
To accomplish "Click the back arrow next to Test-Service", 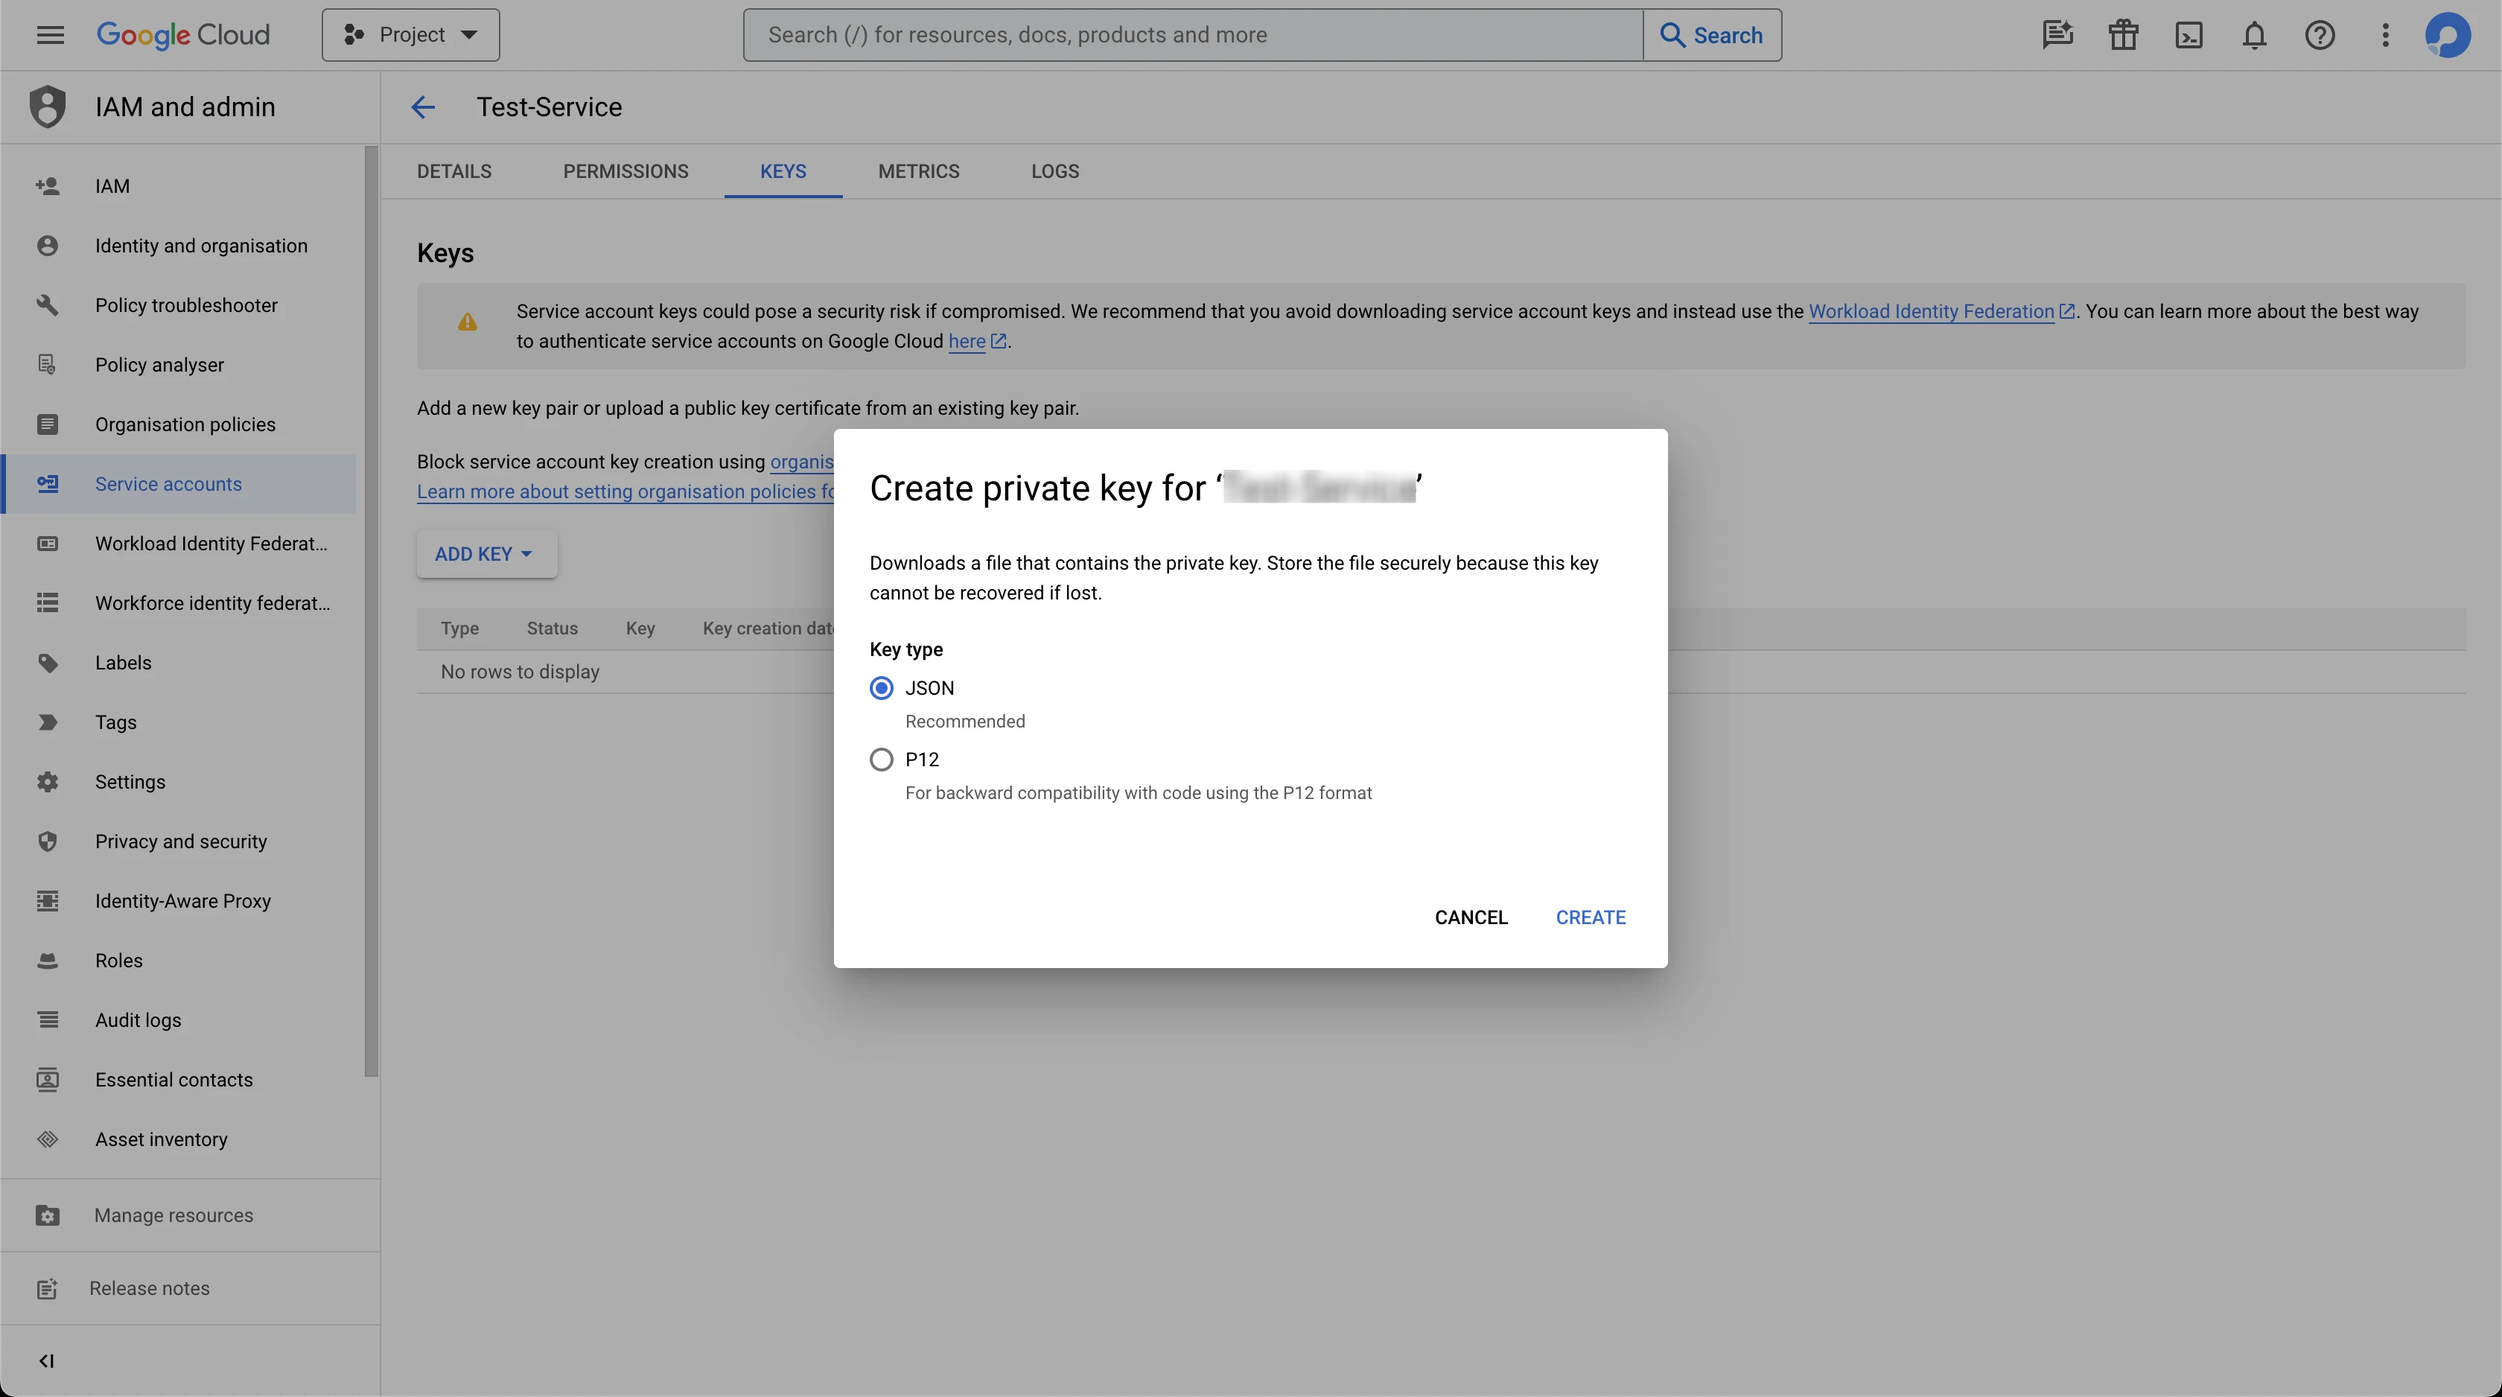I will pos(422,107).
